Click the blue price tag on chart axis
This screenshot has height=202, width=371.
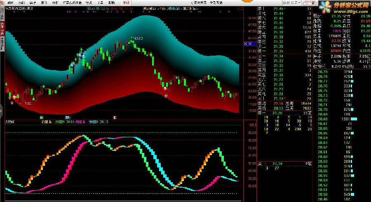[x=249, y=44]
